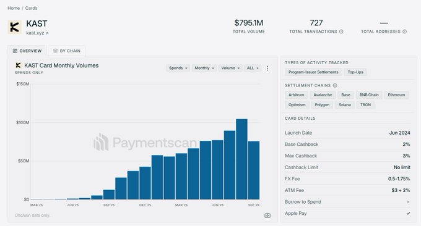This screenshot has height=226, width=421.
Task: Open the kast.xyz external link
Action: pyautogui.click(x=37, y=33)
